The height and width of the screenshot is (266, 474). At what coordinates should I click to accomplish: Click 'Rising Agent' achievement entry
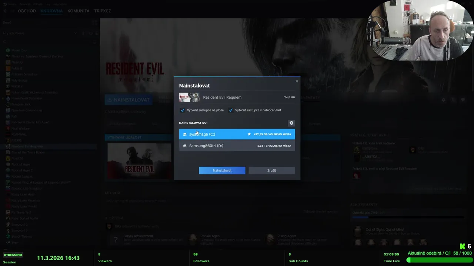tap(287, 236)
